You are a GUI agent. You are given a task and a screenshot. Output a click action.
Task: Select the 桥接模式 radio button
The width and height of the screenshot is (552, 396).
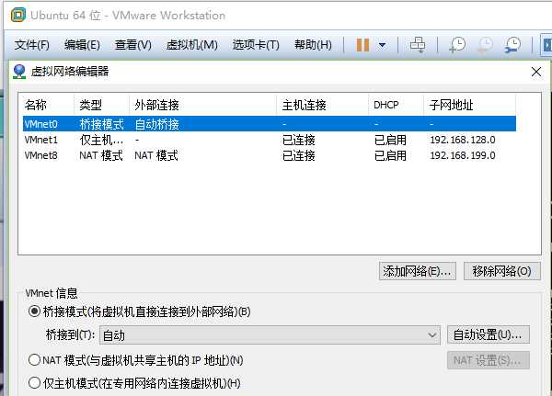[34, 311]
